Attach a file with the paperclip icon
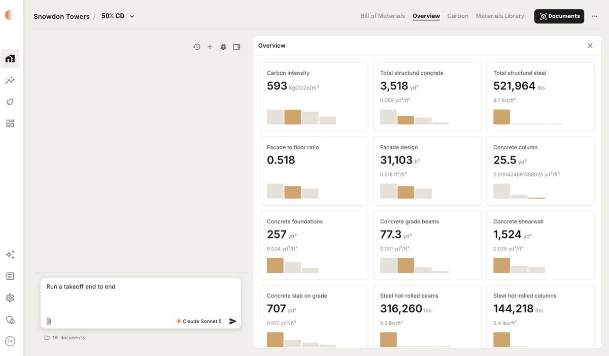Viewport: 609px width, 356px height. pyautogui.click(x=49, y=321)
